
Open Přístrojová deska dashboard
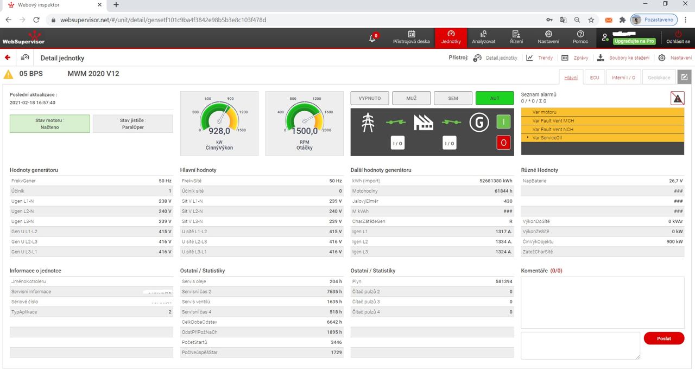coord(411,37)
